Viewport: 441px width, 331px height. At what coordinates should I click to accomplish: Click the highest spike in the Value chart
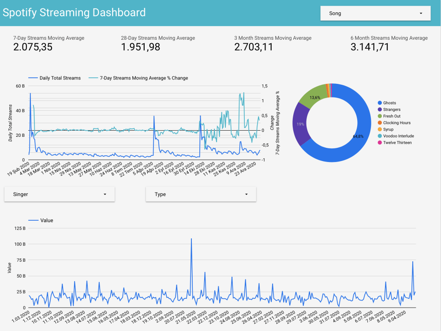coord(191,239)
